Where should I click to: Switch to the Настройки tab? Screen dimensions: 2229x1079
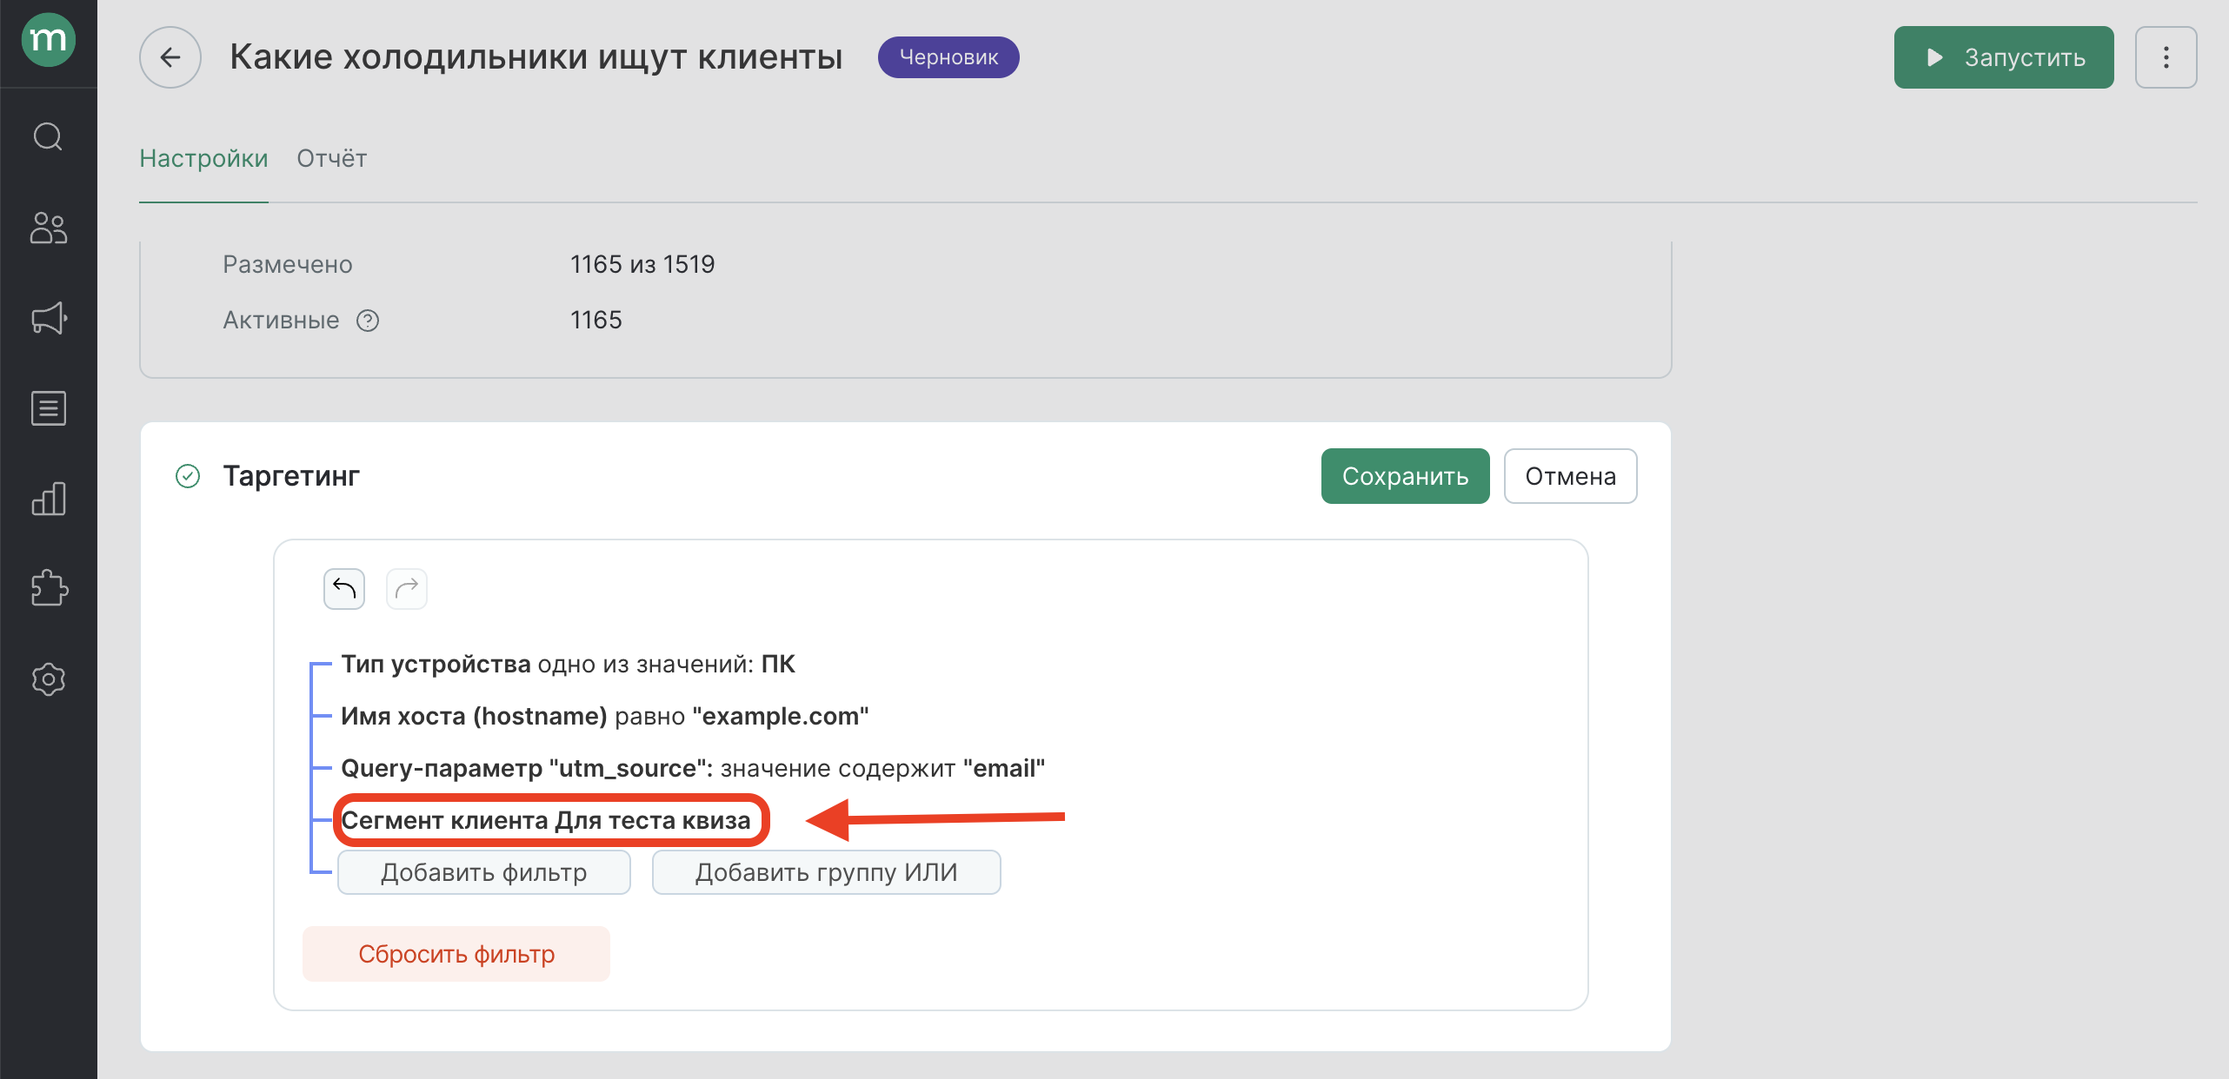[x=203, y=158]
